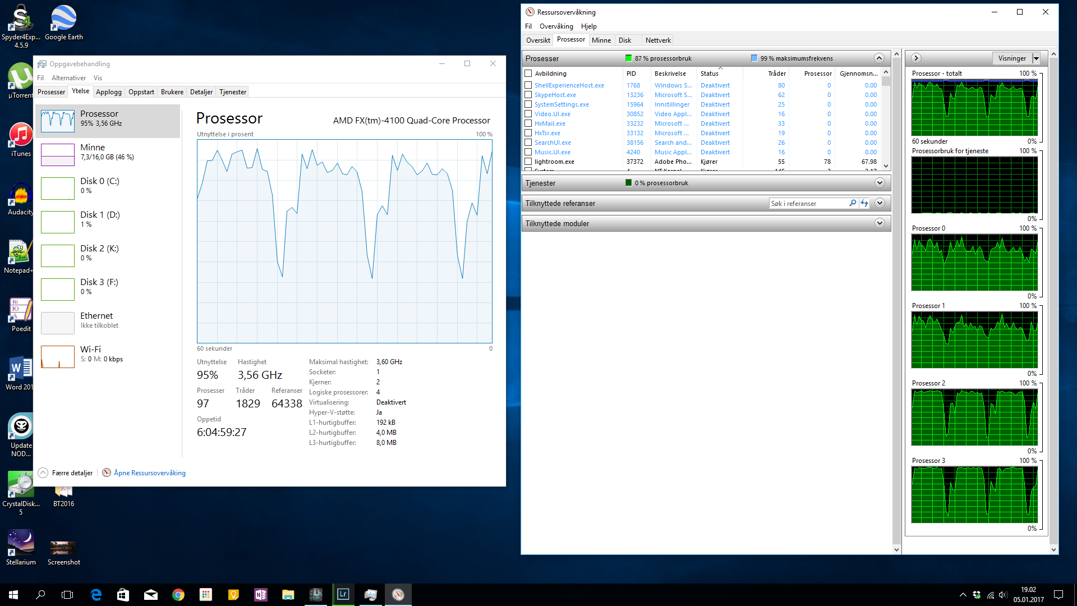Switch to Lightroom taskbar icon
Screen dimensions: 1077x606
coord(343,595)
